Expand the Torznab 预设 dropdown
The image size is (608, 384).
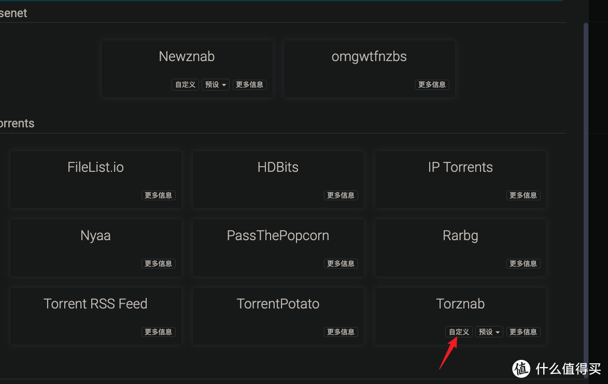(x=489, y=332)
